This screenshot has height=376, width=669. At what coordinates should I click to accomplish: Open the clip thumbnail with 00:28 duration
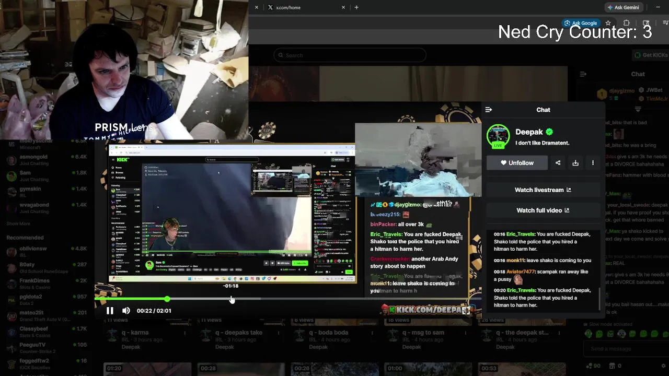click(x=241, y=369)
